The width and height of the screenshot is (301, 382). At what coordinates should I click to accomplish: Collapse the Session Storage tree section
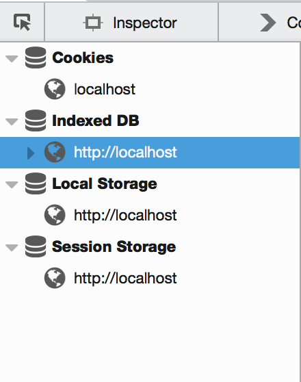12,248
